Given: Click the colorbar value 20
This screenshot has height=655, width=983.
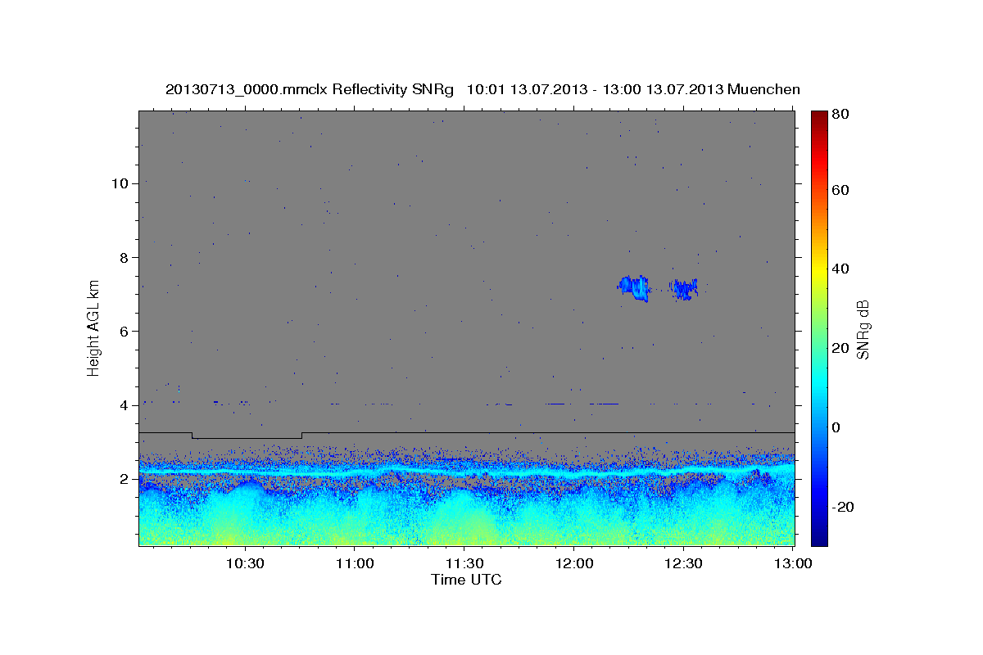Looking at the screenshot, I should tap(842, 348).
